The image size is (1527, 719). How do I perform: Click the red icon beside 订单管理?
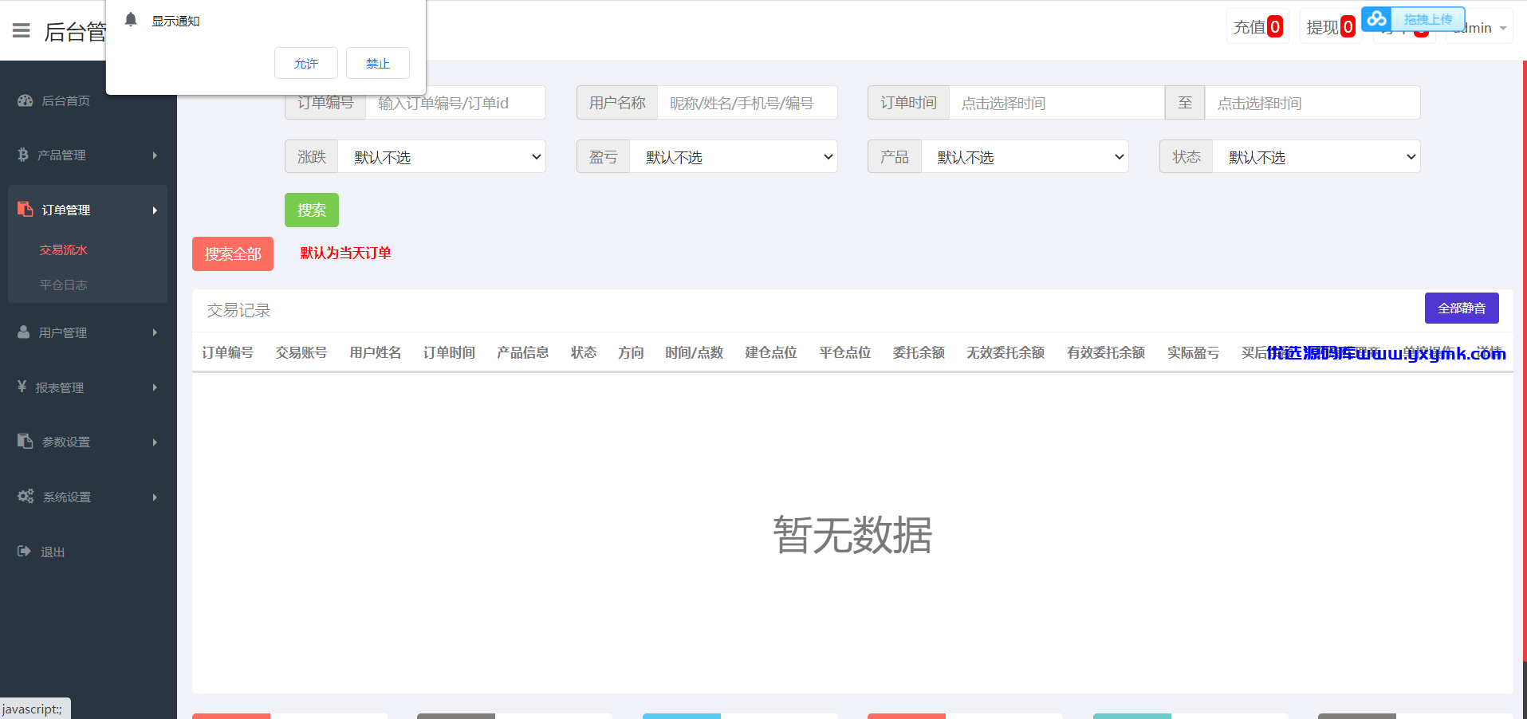(x=26, y=209)
